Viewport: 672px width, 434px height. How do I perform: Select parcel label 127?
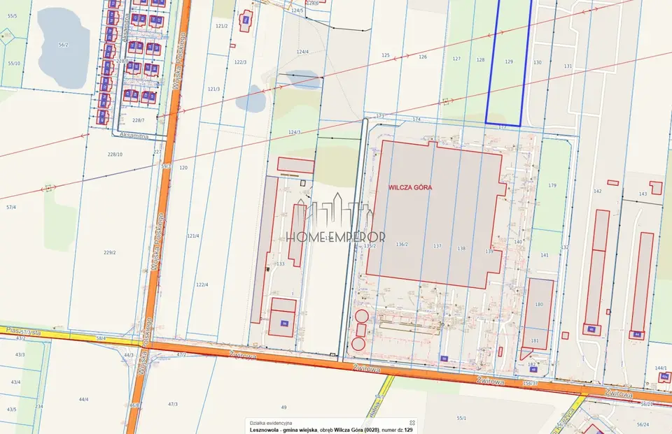pyautogui.click(x=456, y=59)
